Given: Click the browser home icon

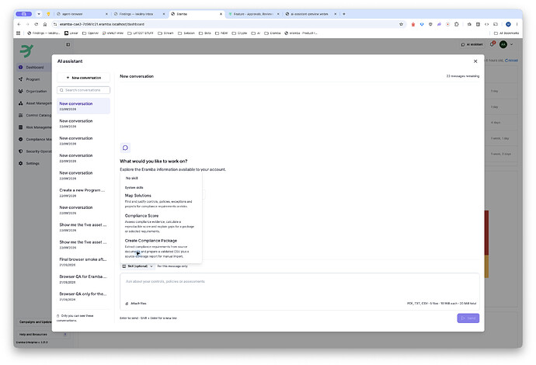Looking at the screenshot, I should tap(45, 24).
